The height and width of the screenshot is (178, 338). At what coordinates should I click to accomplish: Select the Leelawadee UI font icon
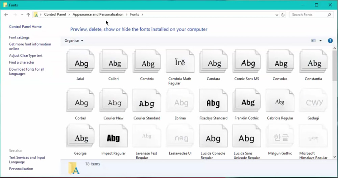180,136
